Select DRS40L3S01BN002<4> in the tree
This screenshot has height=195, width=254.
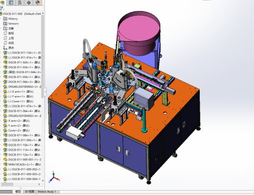click(x=22, y=116)
